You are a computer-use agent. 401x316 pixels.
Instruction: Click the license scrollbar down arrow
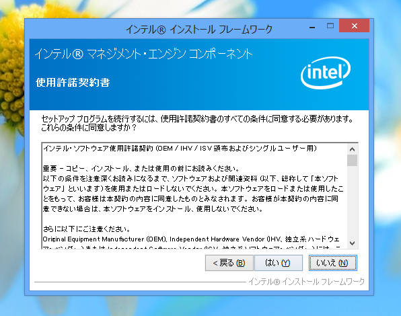pos(352,243)
